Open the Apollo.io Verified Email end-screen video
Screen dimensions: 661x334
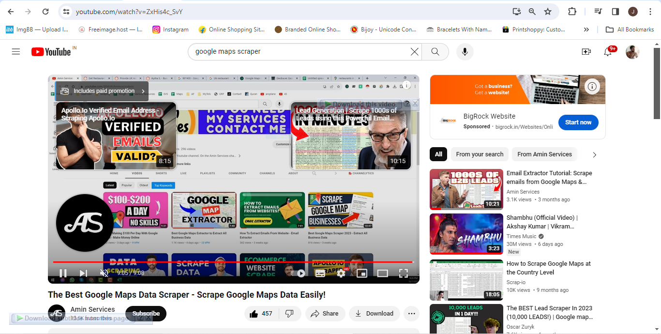(116, 136)
